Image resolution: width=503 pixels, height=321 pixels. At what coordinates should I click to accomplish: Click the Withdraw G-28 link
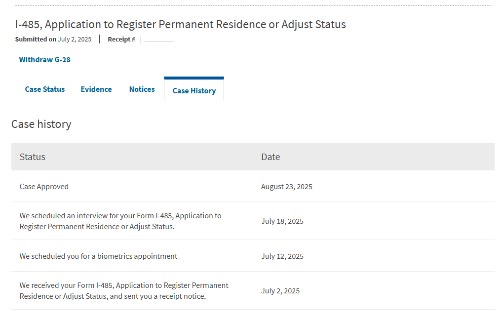click(x=44, y=60)
